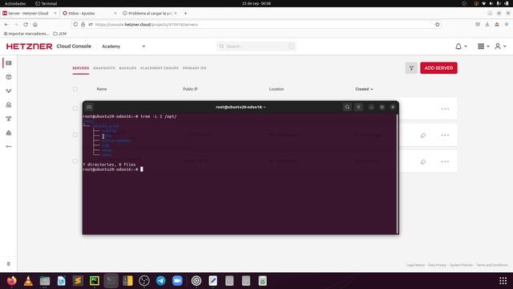The height and width of the screenshot is (289, 513).
Task: Launch VLC media player from the dock
Action: pos(29,281)
